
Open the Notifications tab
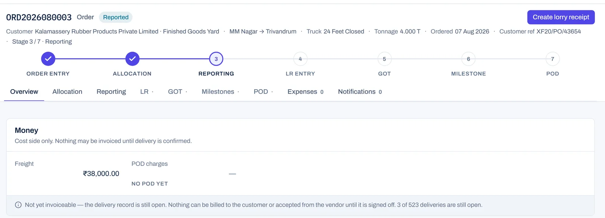click(x=360, y=91)
